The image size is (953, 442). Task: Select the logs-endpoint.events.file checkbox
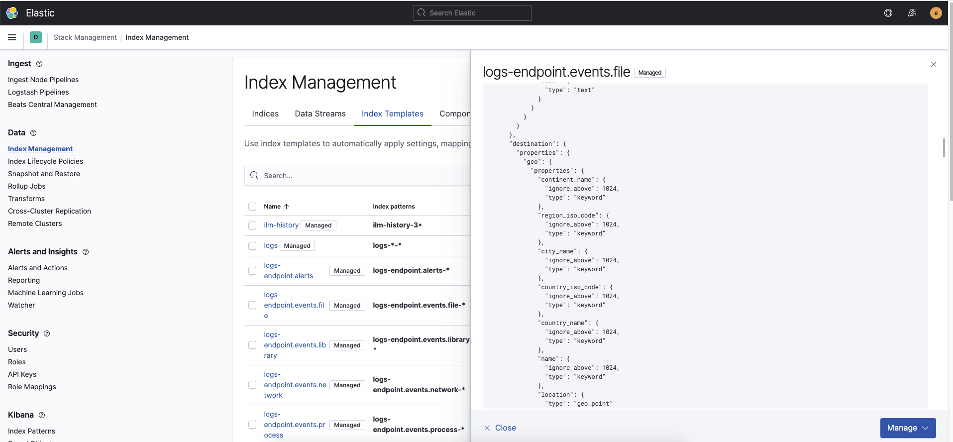click(252, 305)
